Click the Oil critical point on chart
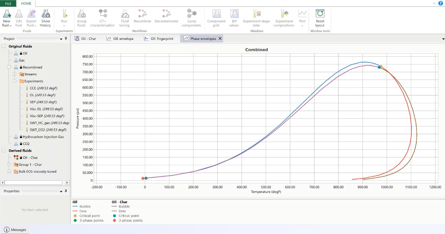 (381, 66)
